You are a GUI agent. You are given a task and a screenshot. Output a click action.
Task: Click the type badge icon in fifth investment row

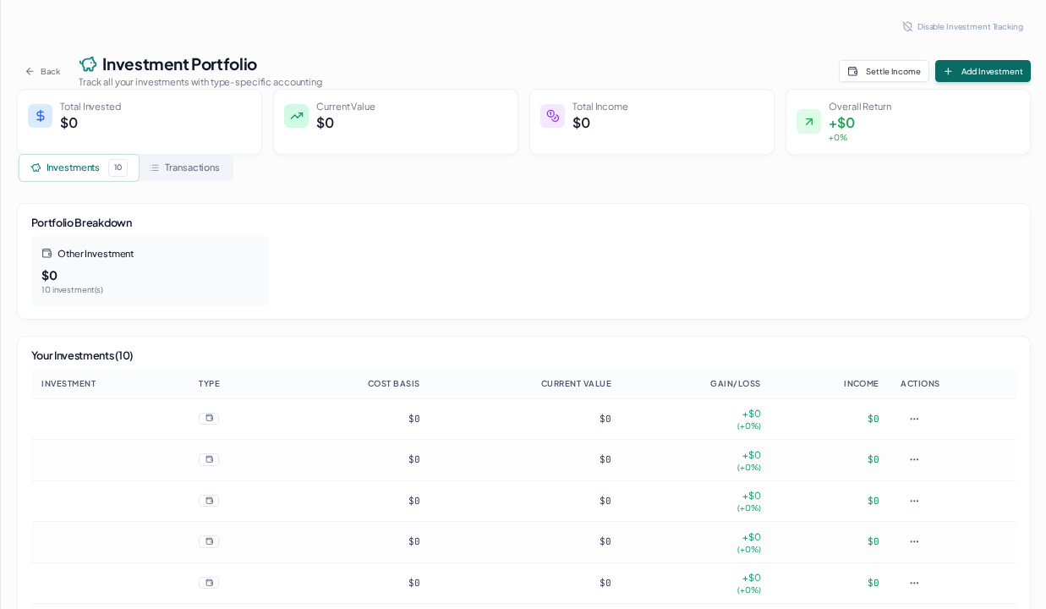[x=209, y=583]
